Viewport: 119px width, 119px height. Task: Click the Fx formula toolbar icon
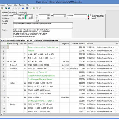point(30,8)
